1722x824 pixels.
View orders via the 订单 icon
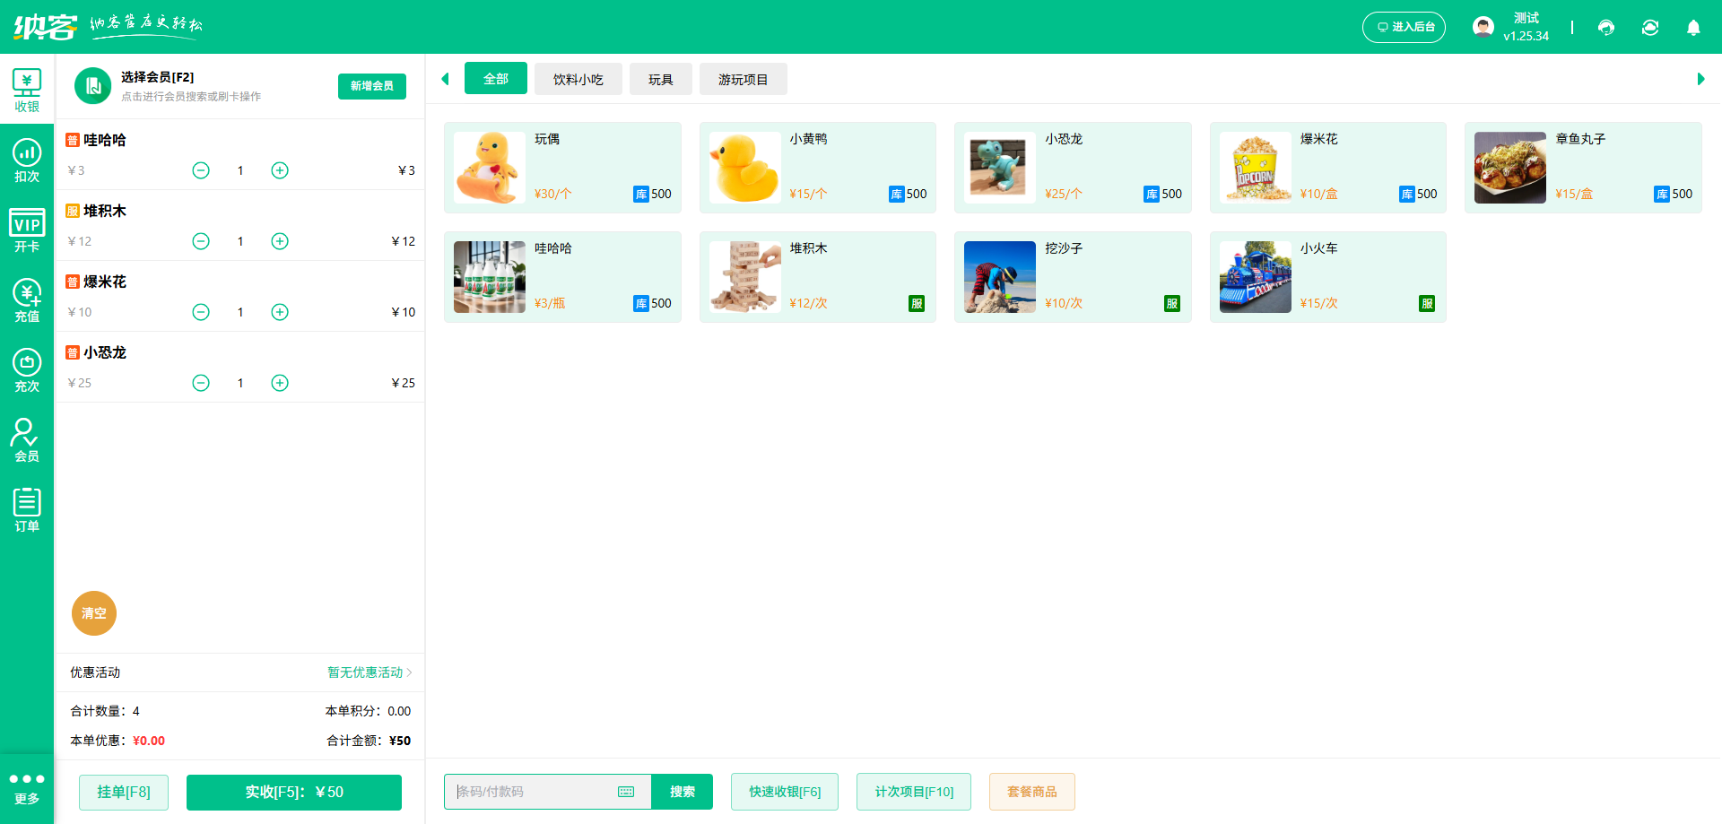(27, 508)
